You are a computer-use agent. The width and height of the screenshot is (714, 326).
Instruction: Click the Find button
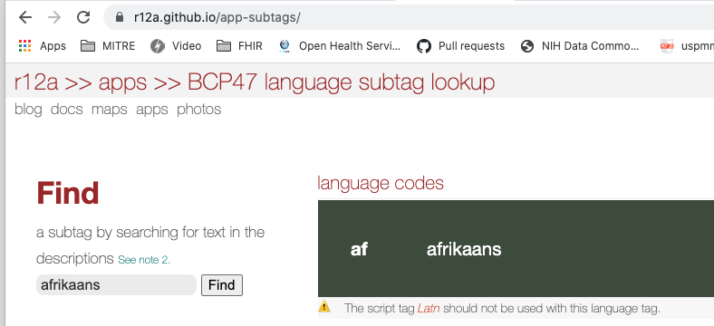point(222,285)
